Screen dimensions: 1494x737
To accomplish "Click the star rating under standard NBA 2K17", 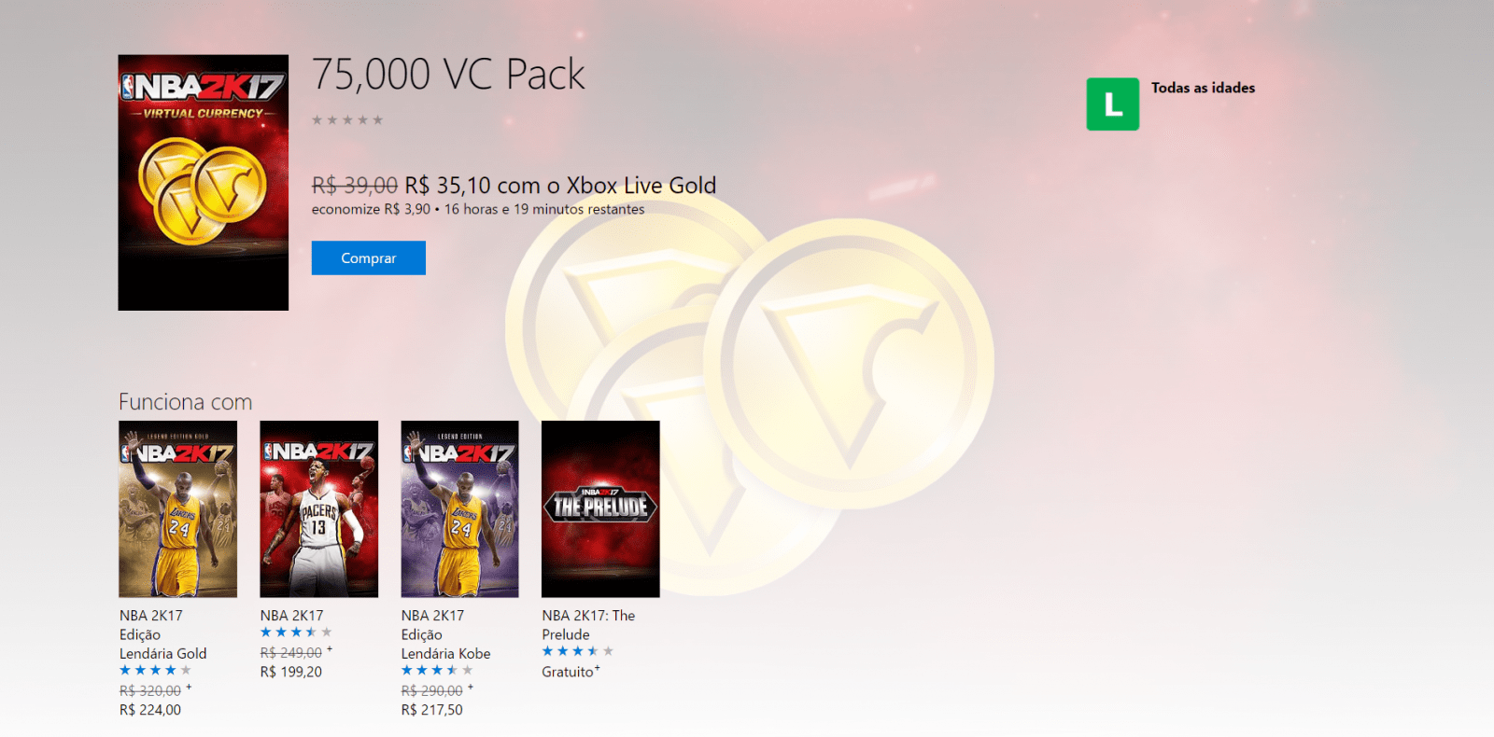I will tap(296, 633).
